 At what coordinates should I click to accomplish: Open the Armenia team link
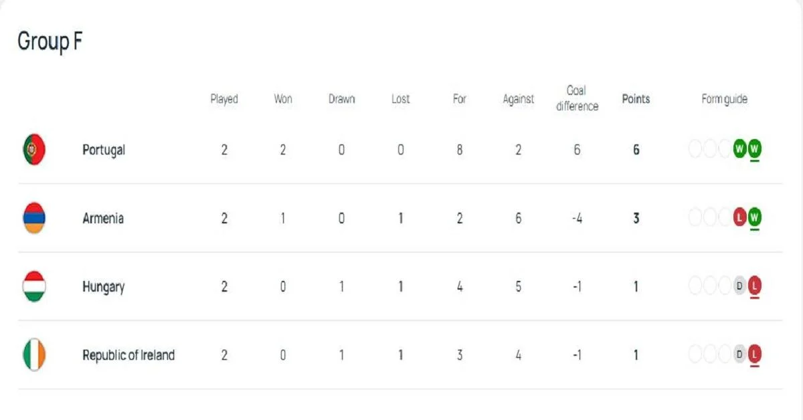(x=103, y=218)
